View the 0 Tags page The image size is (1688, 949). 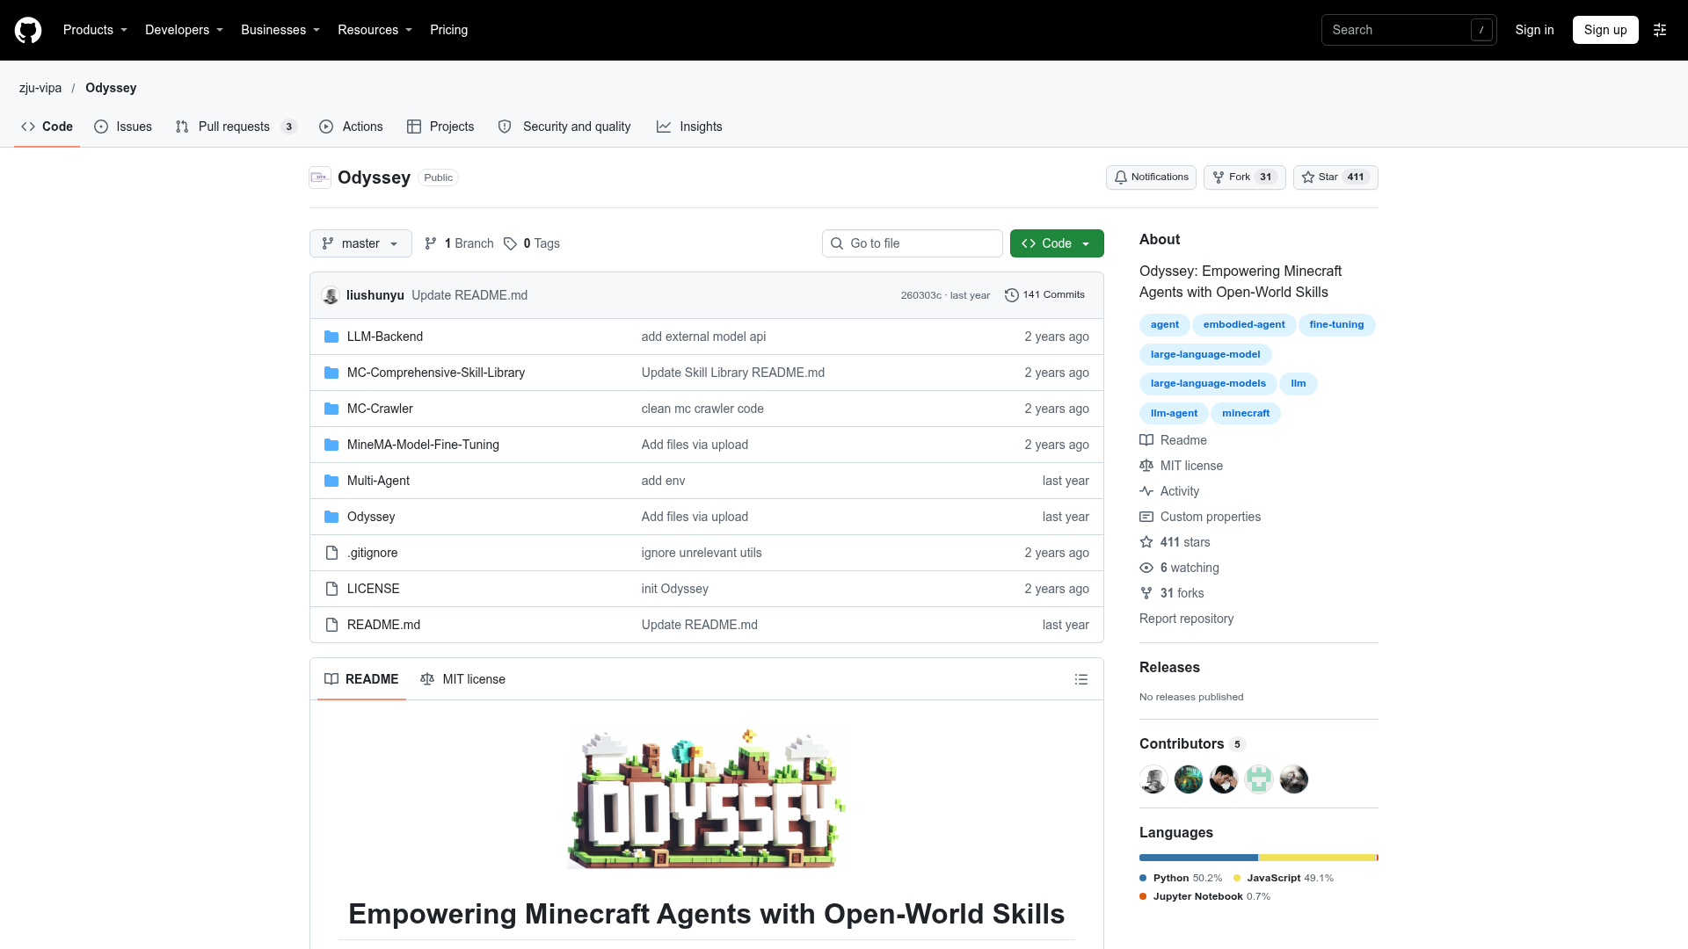click(532, 243)
